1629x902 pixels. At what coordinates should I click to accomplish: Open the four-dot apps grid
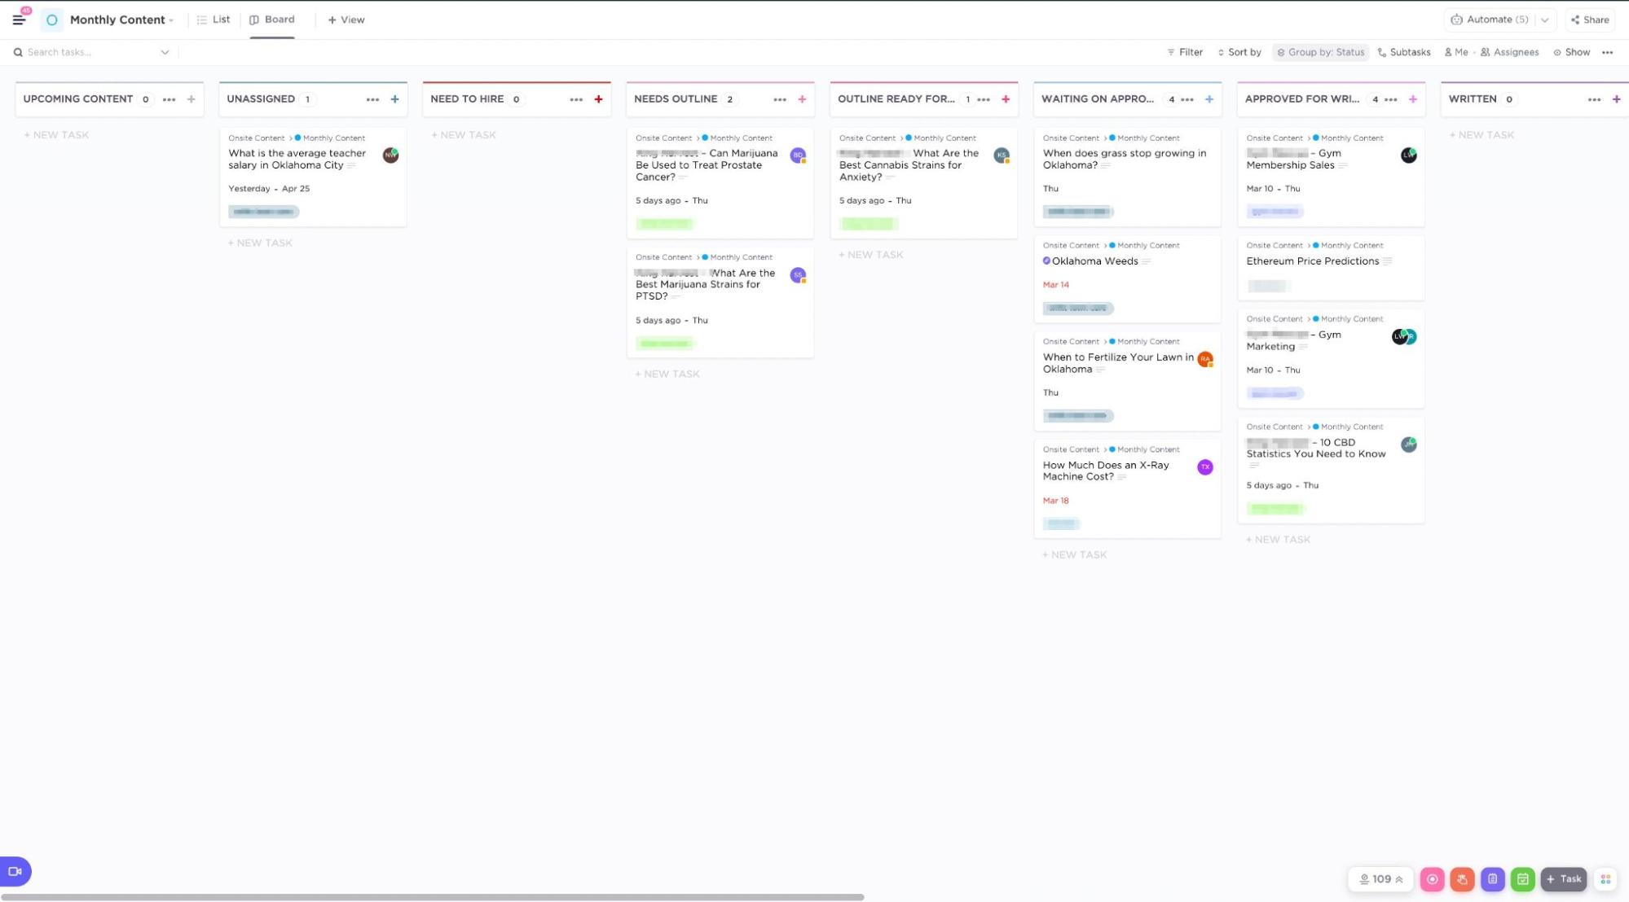click(x=1605, y=879)
